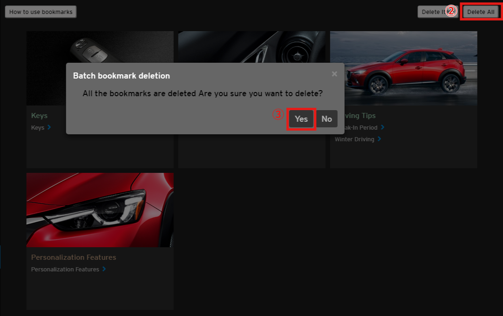Click the arrow icon beside Keys link
Viewport: 503px width, 316px height.
[x=49, y=127]
